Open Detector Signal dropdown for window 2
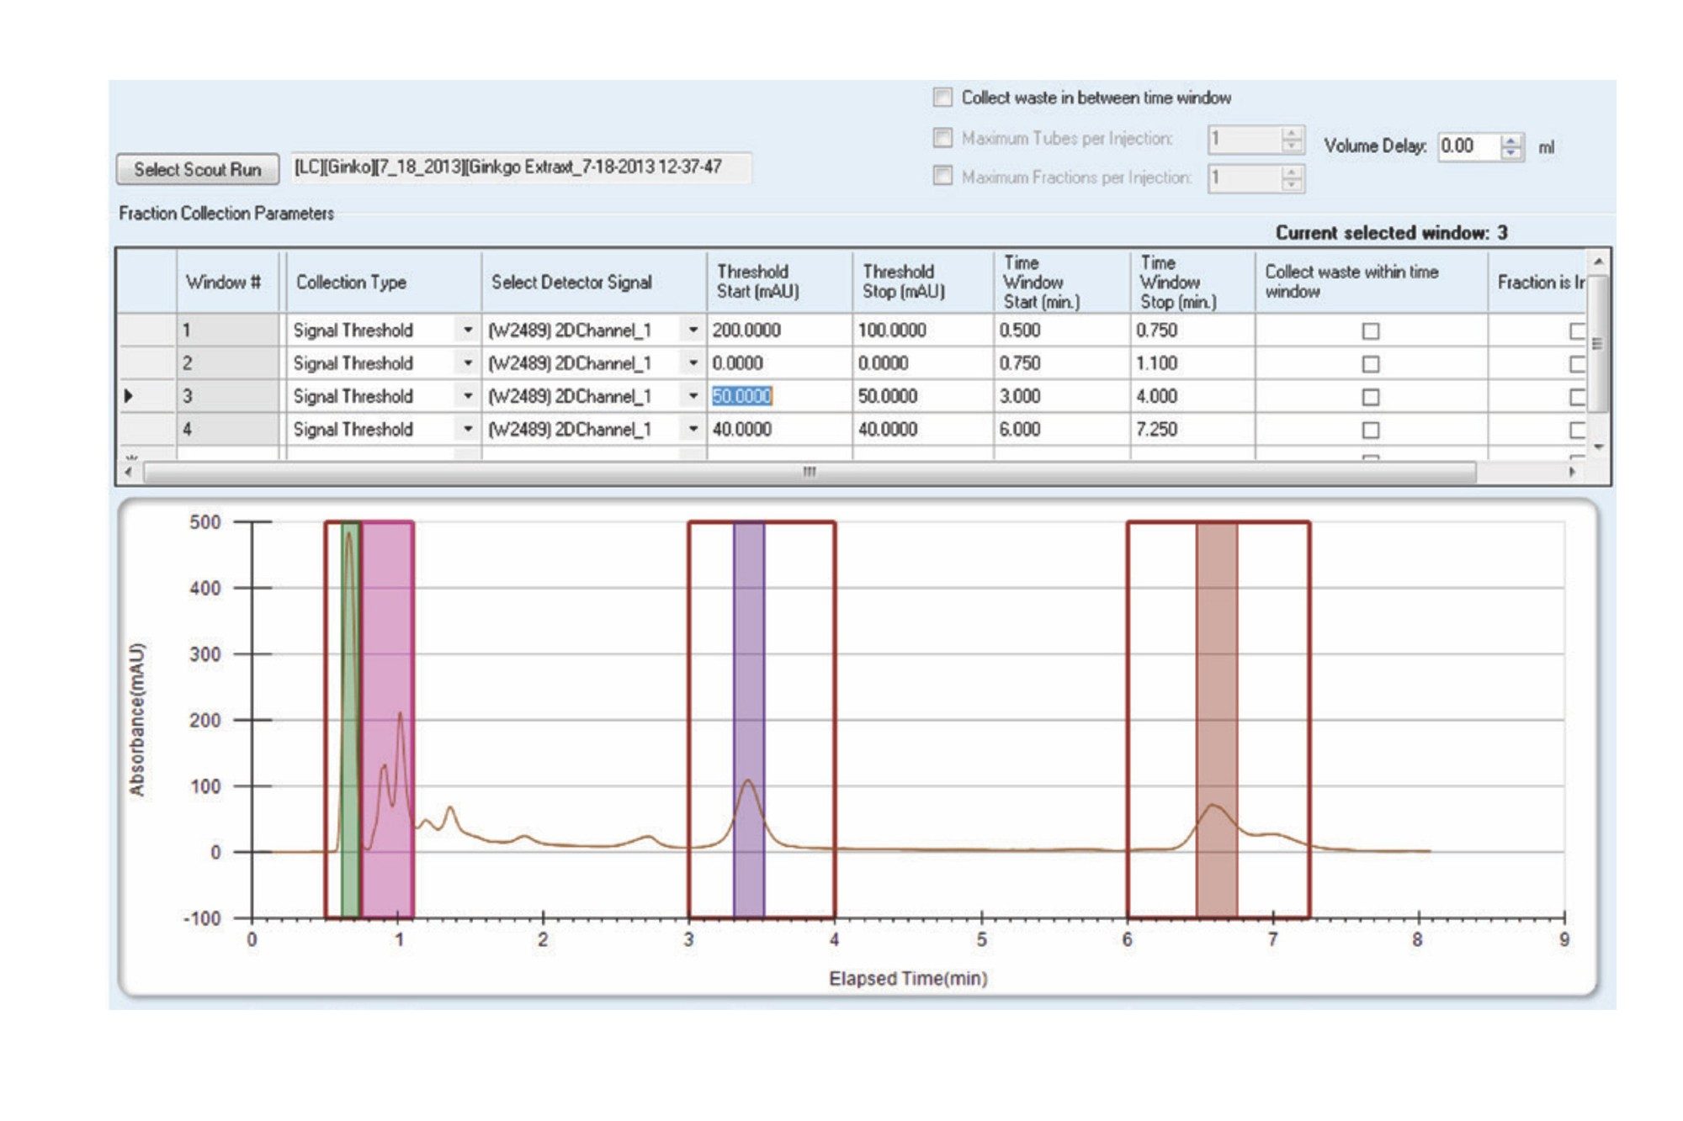This screenshot has width=1683, height=1121. (693, 363)
